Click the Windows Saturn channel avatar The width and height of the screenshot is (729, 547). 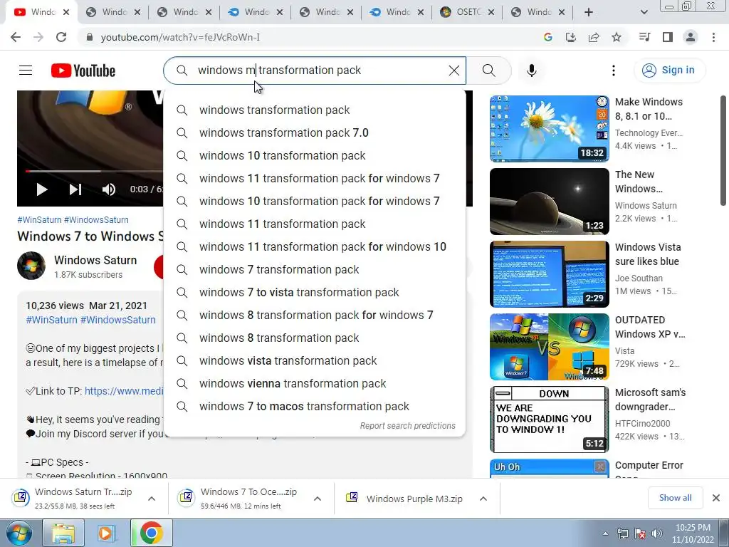point(31,266)
